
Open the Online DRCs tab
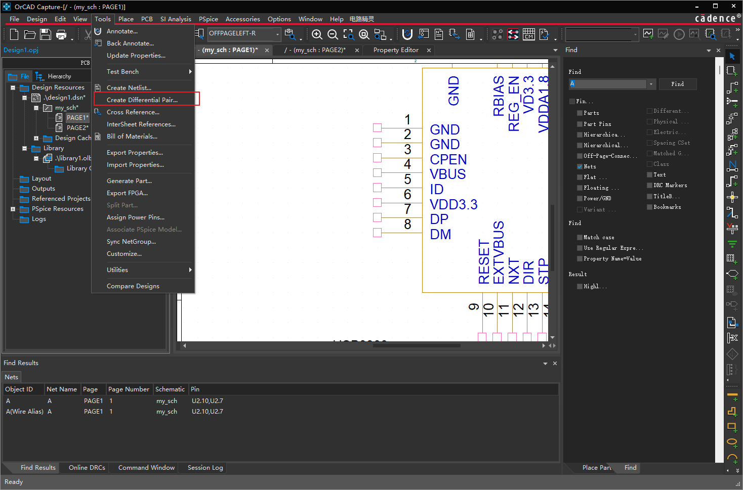pyautogui.click(x=87, y=468)
